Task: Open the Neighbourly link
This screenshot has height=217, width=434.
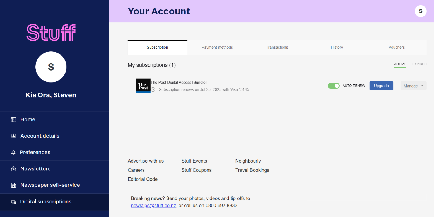Action: point(248,161)
